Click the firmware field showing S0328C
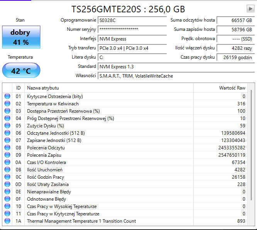Viewport: 257px width, 230px height. pos(132,20)
